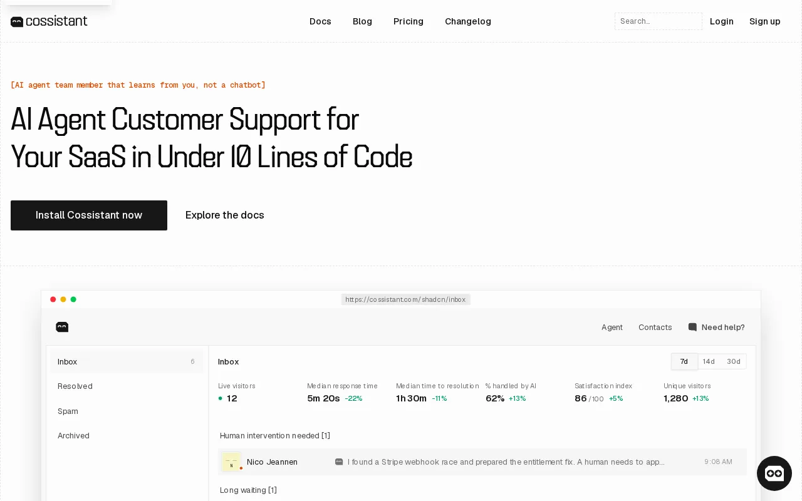The width and height of the screenshot is (802, 501).
Task: Open Contacts in dashboard header
Action: pos(655,327)
